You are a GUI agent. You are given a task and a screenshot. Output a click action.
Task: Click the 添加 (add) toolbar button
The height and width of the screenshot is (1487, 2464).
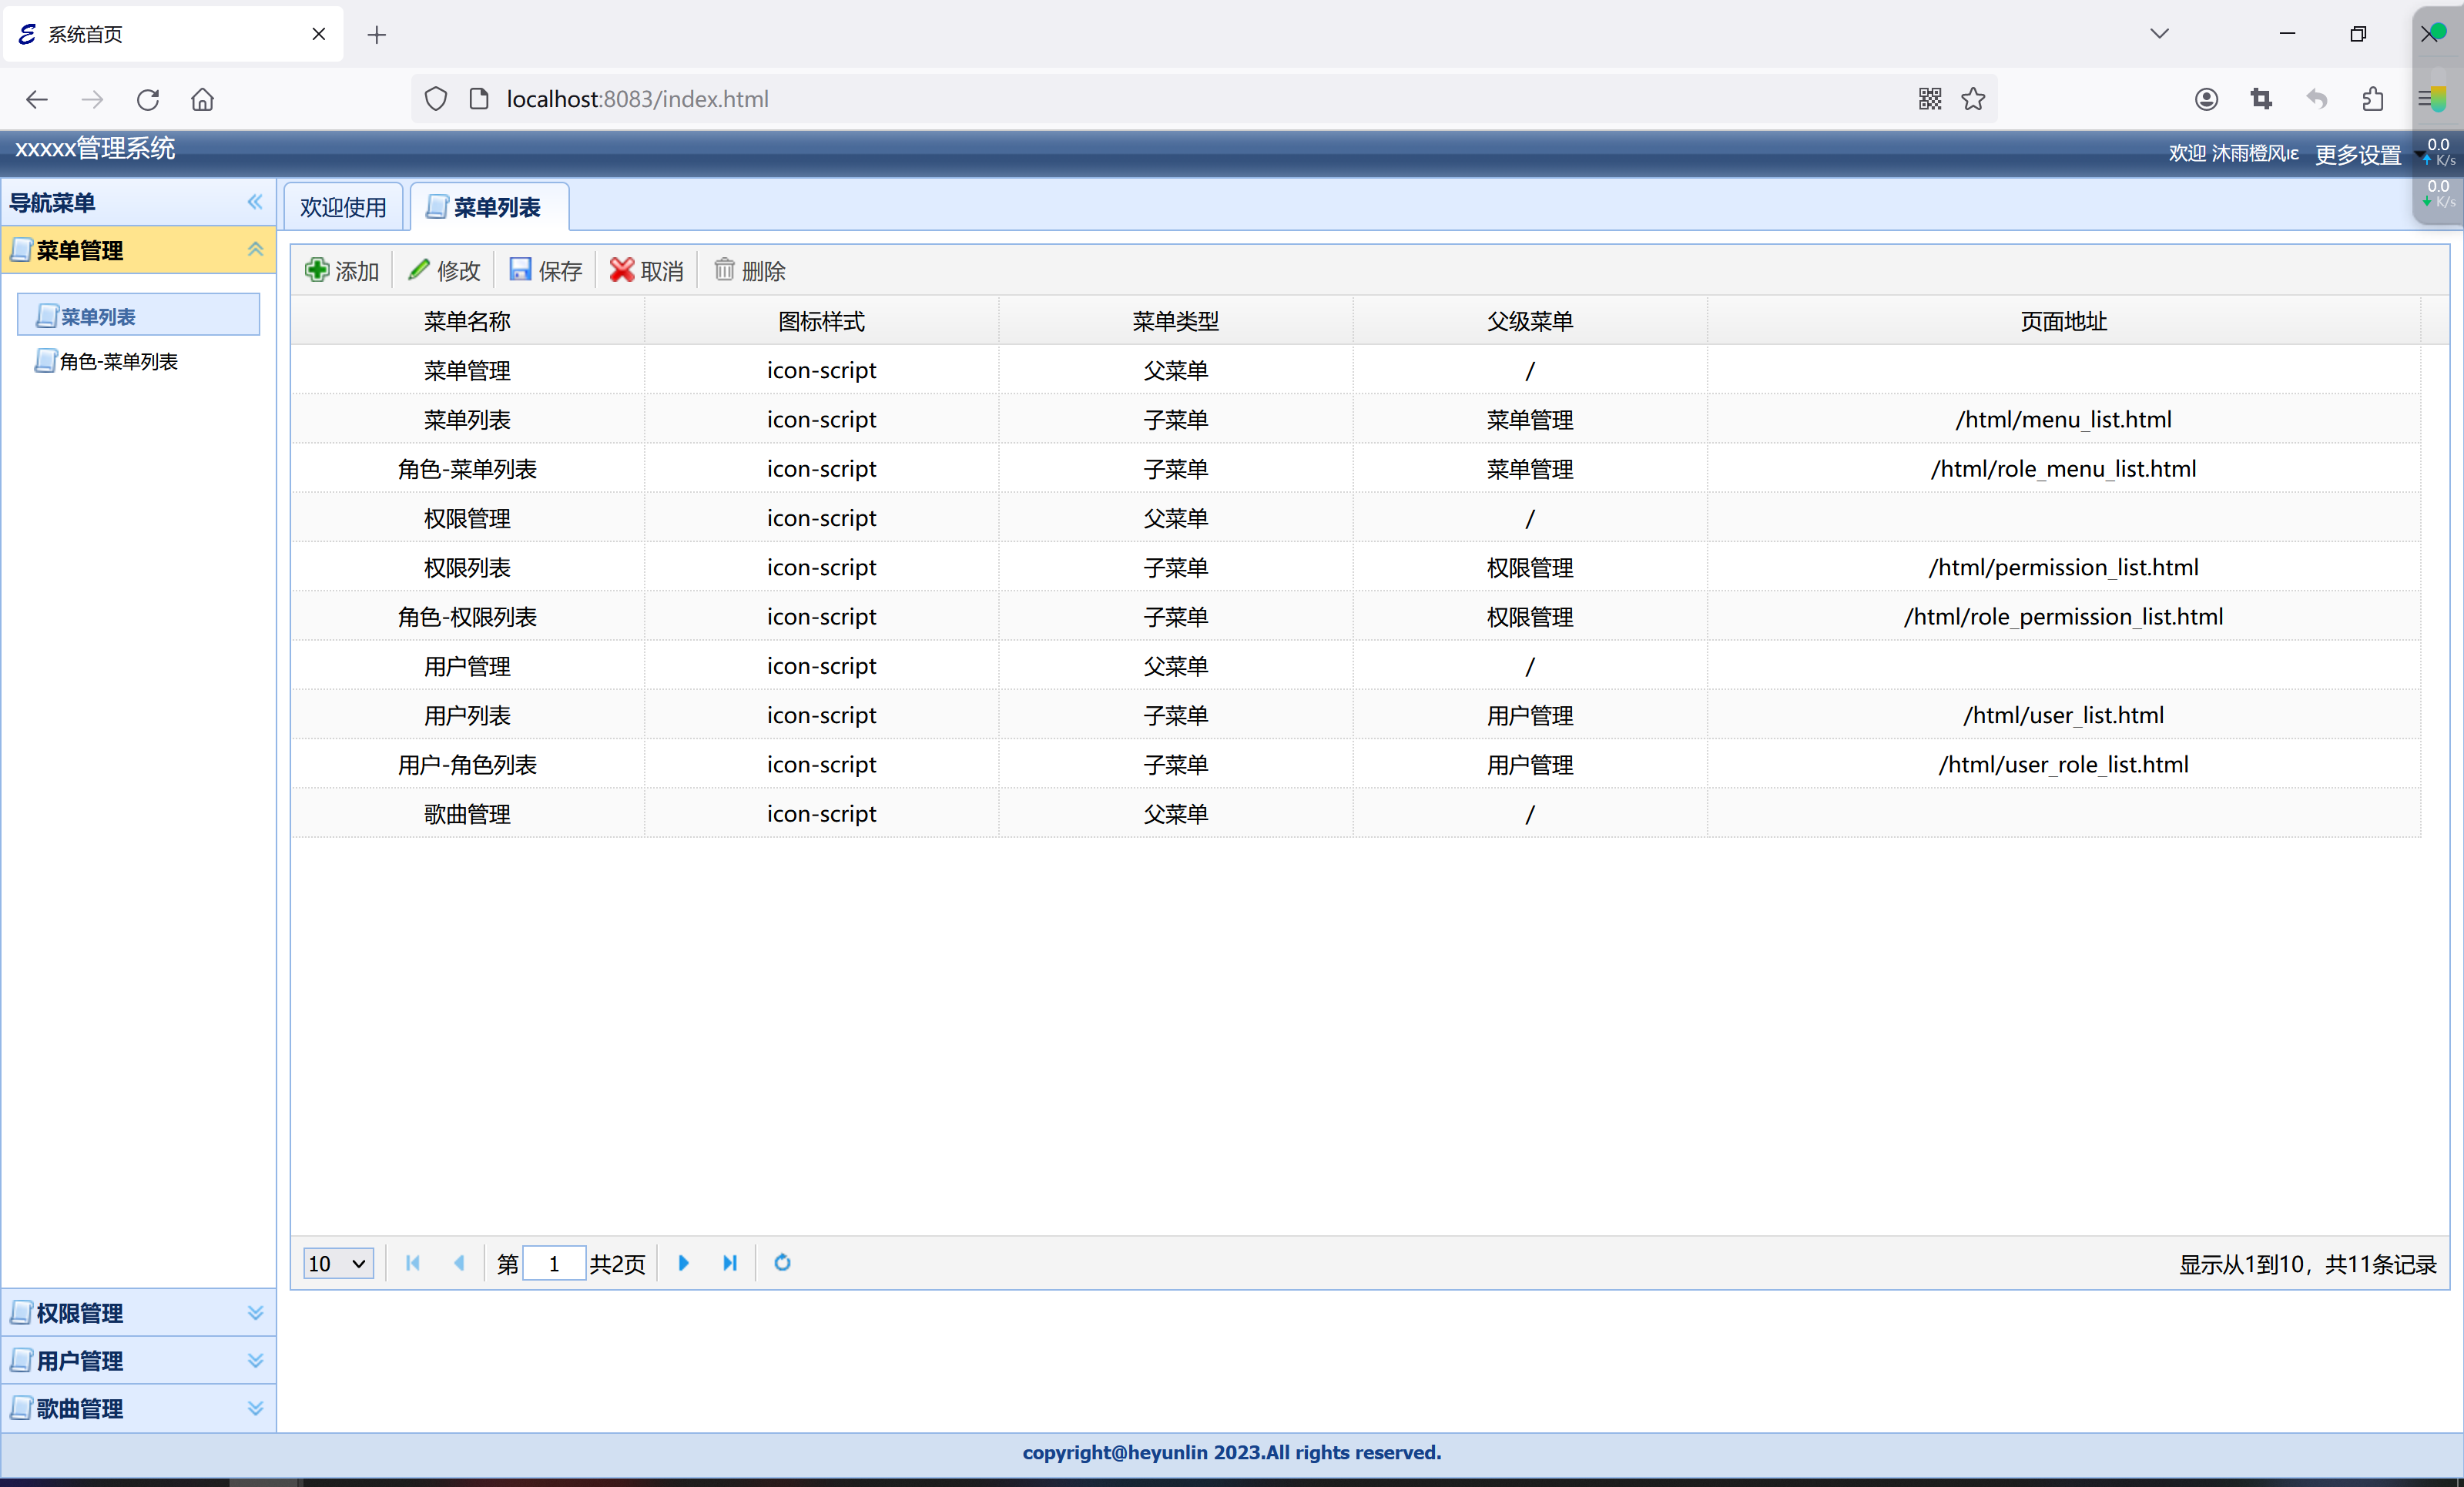tap(342, 271)
